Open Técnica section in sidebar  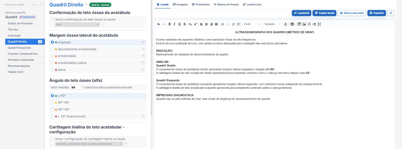pos(25,29)
